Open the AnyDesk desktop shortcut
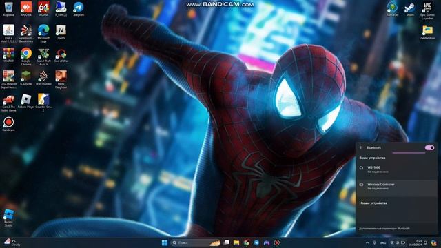 click(26, 9)
